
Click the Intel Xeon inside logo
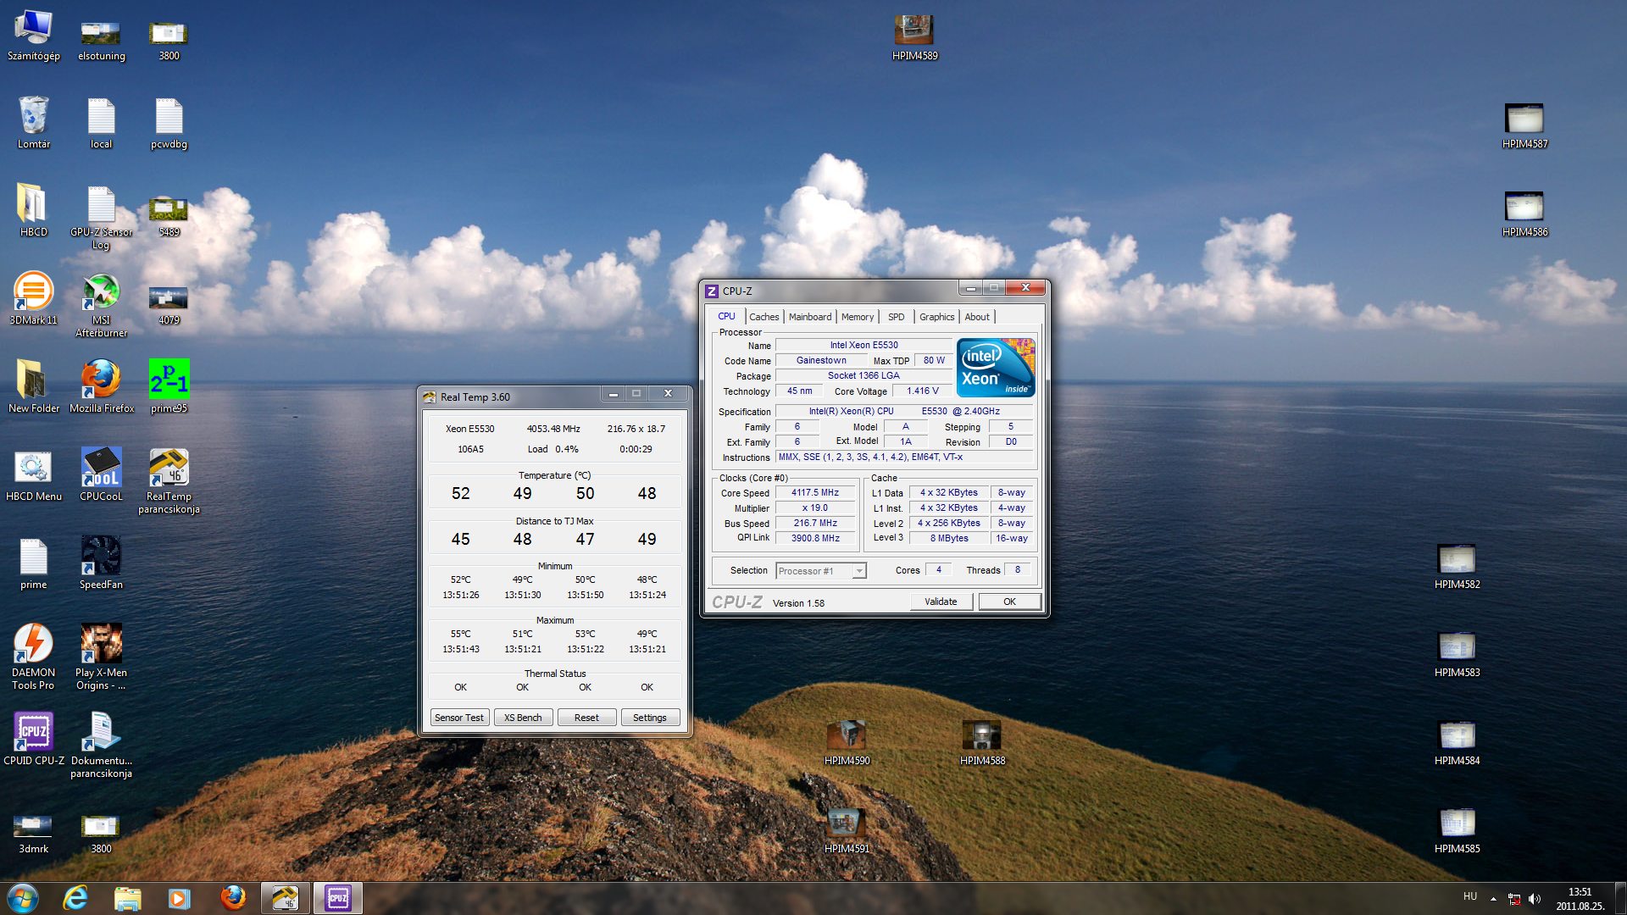pos(996,368)
